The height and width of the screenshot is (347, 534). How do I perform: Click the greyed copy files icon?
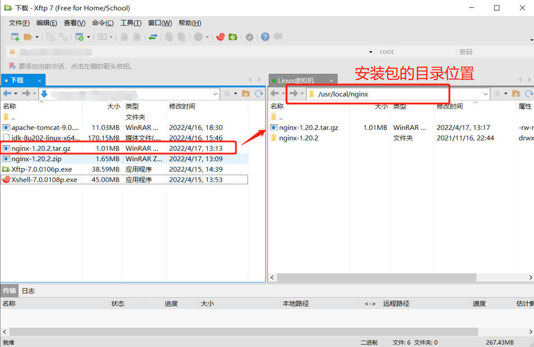(169, 37)
